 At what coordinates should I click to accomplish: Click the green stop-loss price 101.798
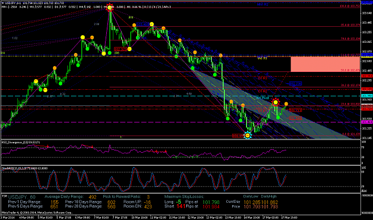tap(211, 202)
